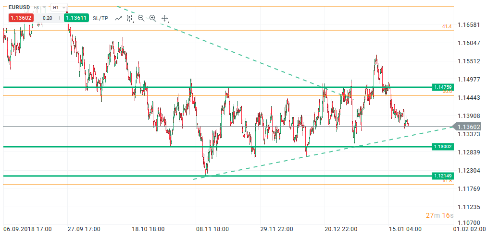Open the line drawing tools icon

118,18
